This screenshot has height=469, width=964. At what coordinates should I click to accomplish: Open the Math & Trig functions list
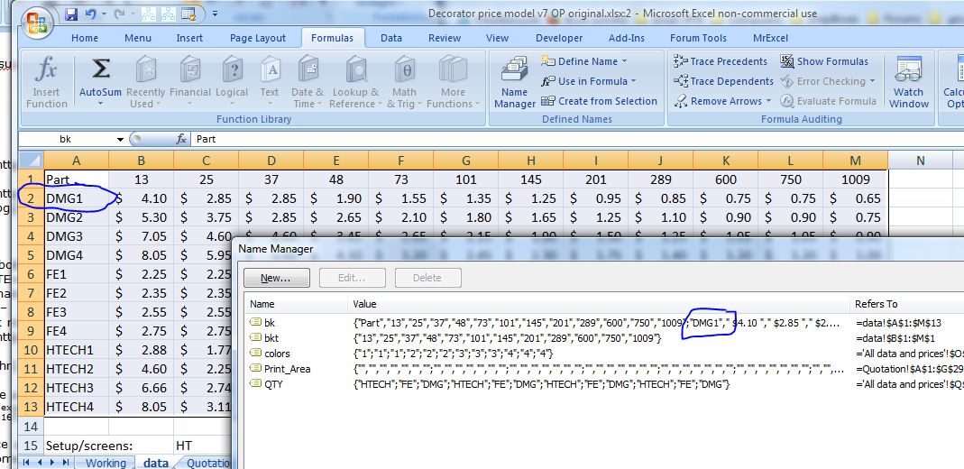[x=405, y=82]
